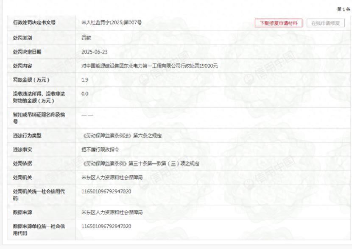Image resolution: width=352 pixels, height=249 pixels.
Task: Select the decision number 米人社监罚字(2025)第007号
Action: (112, 22)
